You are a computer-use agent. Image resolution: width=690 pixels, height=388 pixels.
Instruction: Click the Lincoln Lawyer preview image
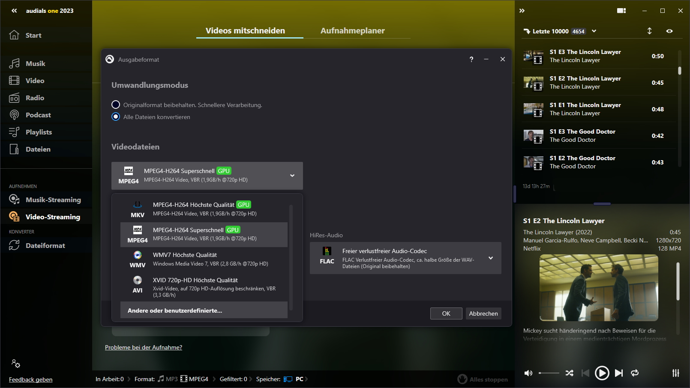(599, 288)
